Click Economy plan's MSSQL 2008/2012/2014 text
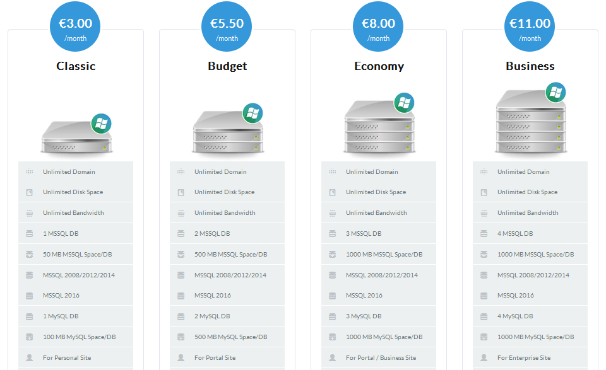This screenshot has height=370, width=606. tap(382, 275)
